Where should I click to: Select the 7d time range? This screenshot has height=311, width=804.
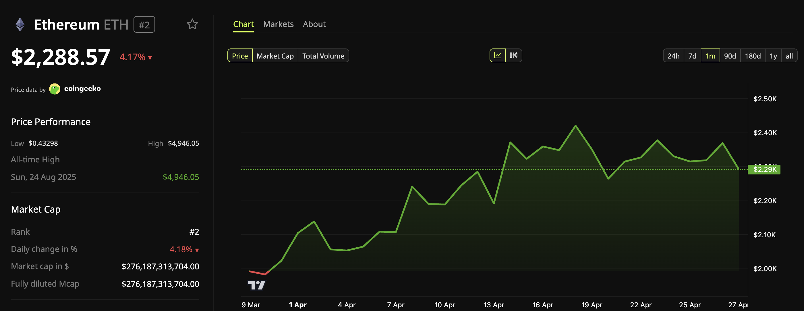click(x=693, y=56)
